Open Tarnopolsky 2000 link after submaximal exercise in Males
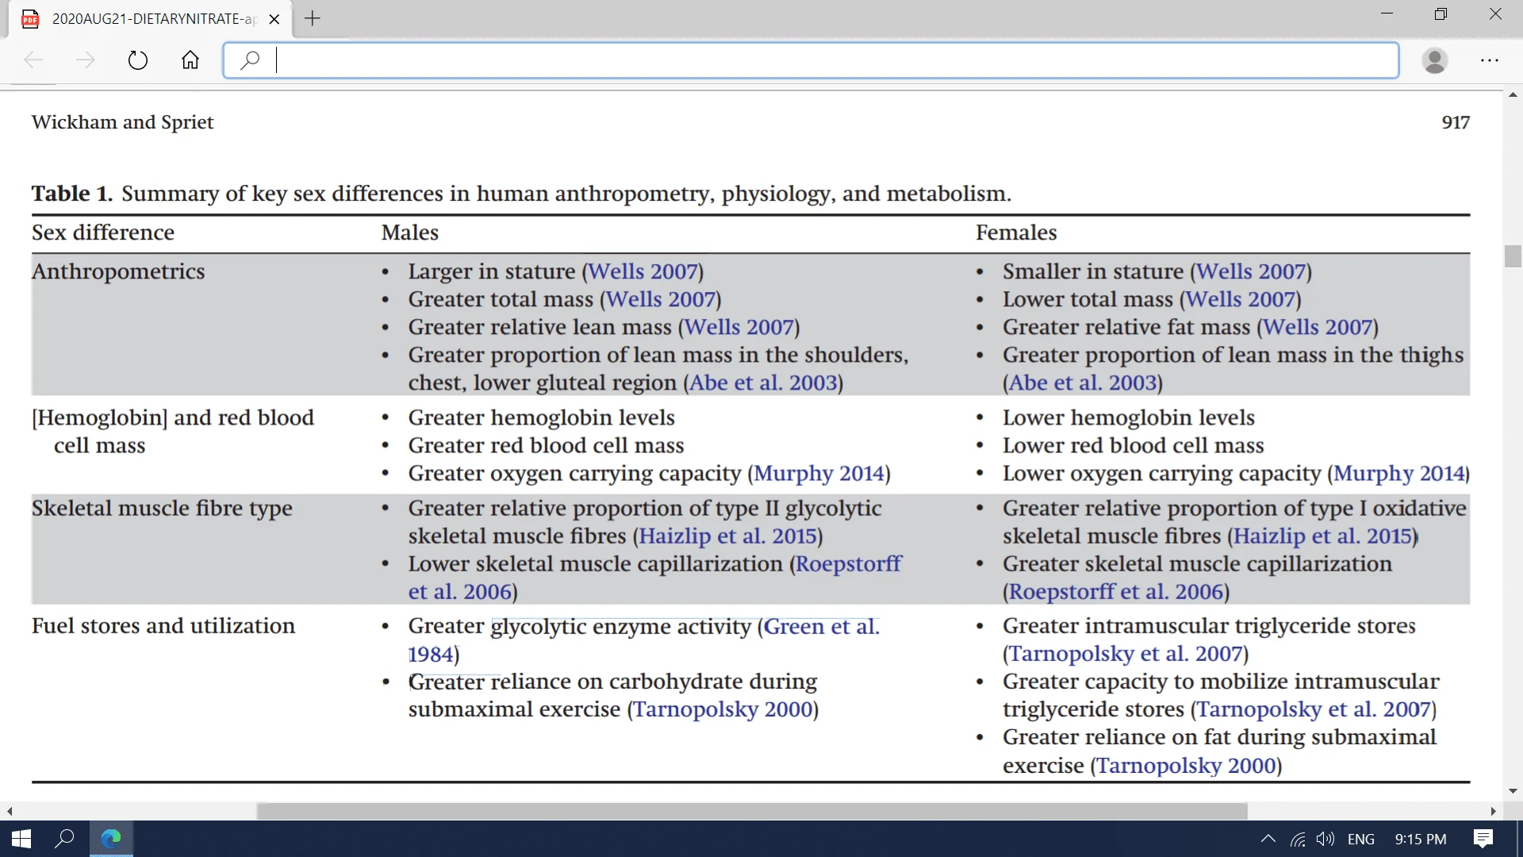The height and width of the screenshot is (857, 1523). [x=723, y=709]
